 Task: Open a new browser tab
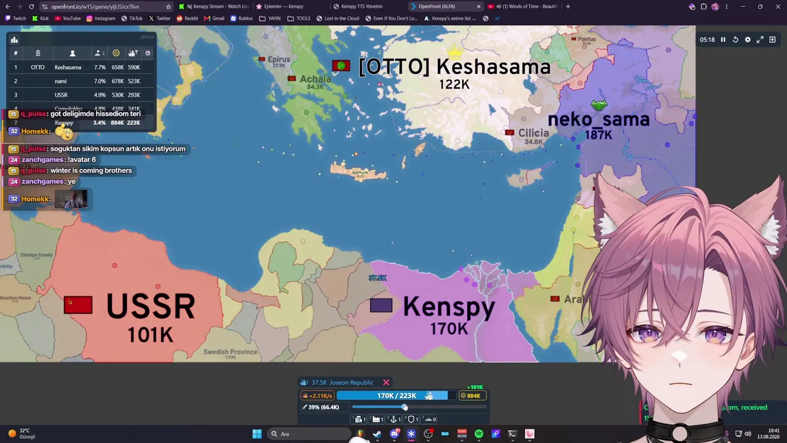568,7
